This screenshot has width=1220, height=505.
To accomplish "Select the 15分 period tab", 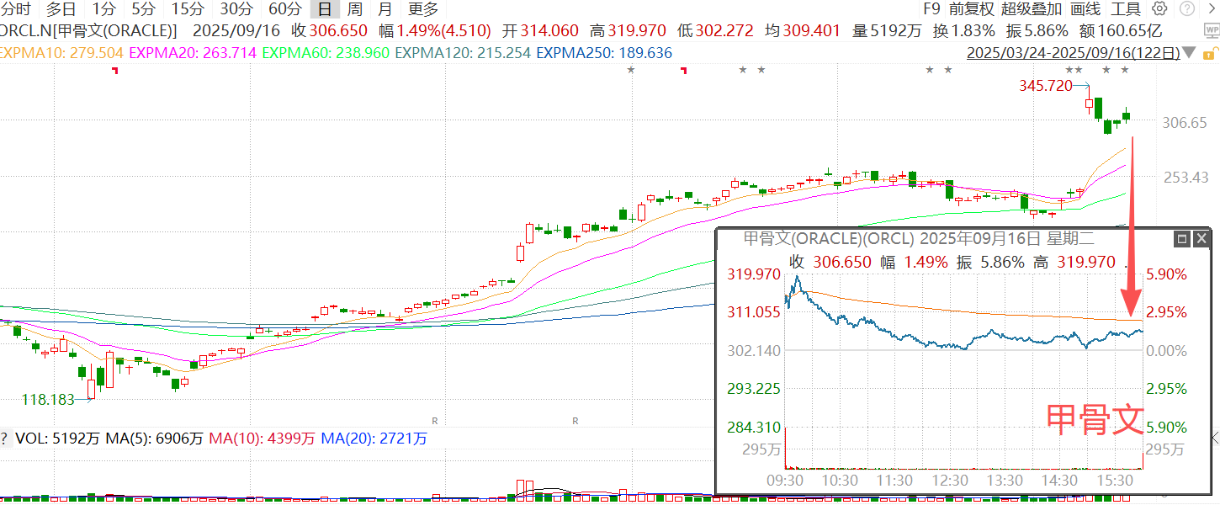I will click(187, 9).
